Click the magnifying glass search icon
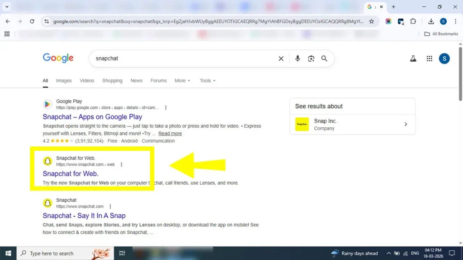The height and width of the screenshot is (260, 463). (x=324, y=59)
